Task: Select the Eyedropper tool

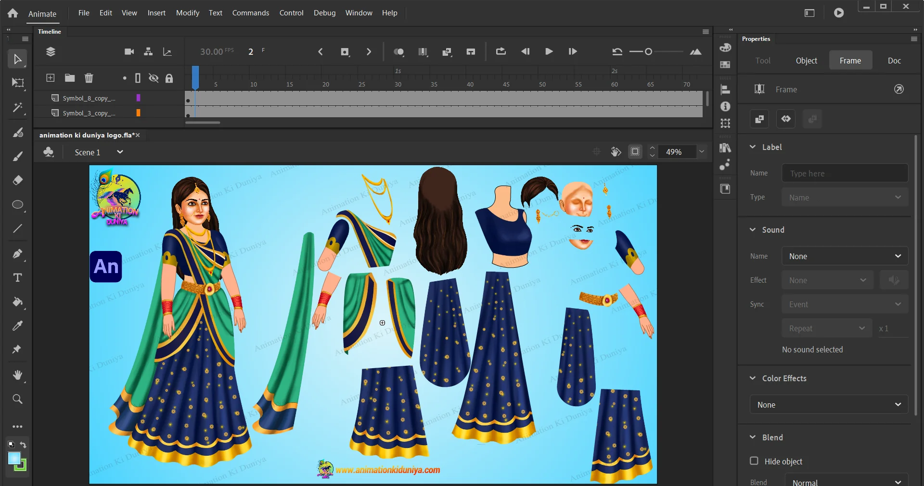Action: tap(18, 326)
